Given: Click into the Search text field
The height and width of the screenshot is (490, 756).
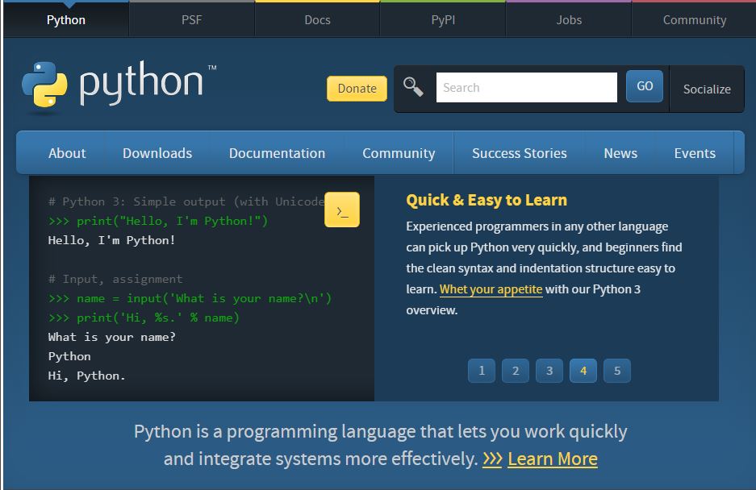Looking at the screenshot, I should (x=527, y=87).
